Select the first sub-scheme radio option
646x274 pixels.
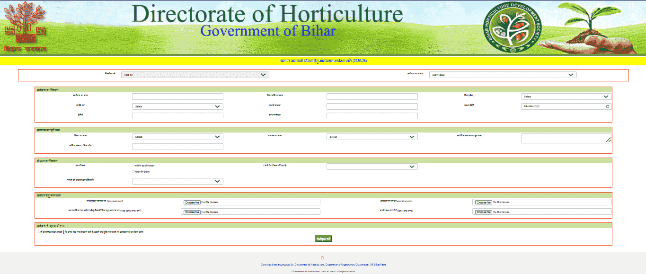tap(133, 166)
